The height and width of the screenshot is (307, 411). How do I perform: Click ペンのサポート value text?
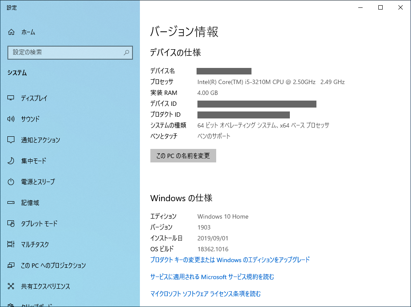(x=214, y=136)
